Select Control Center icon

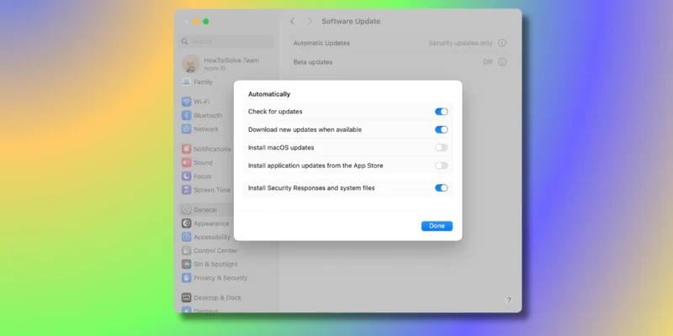click(186, 250)
